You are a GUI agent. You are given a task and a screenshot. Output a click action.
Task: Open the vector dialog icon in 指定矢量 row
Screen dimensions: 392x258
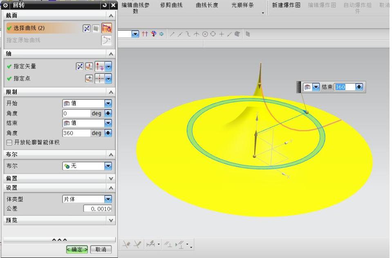pyautogui.click(x=89, y=67)
